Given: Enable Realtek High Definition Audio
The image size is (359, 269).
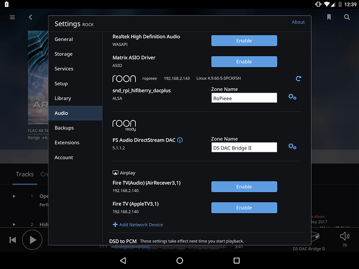Looking at the screenshot, I should tap(244, 41).
